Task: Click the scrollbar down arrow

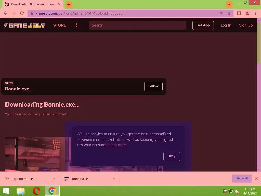Action: tap(259, 169)
